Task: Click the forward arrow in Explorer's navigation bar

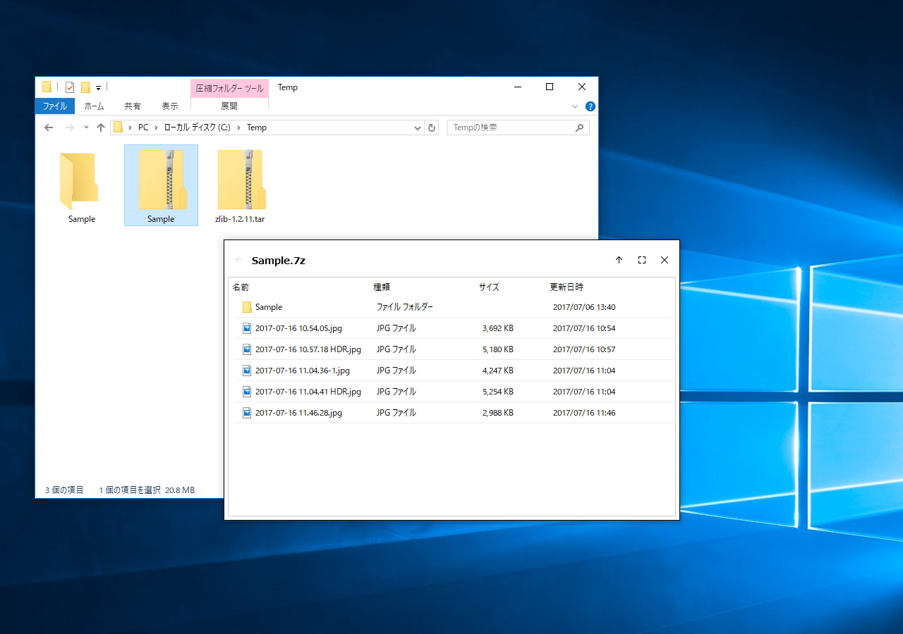Action: click(69, 128)
